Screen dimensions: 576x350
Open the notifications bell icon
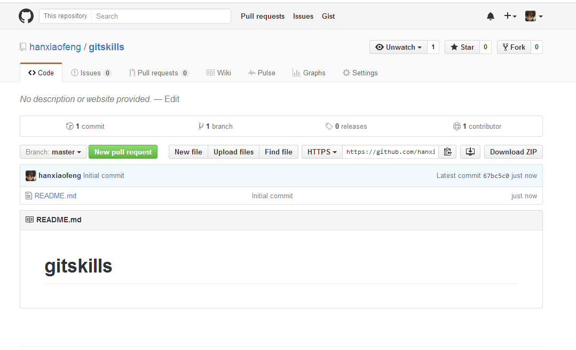coord(491,16)
